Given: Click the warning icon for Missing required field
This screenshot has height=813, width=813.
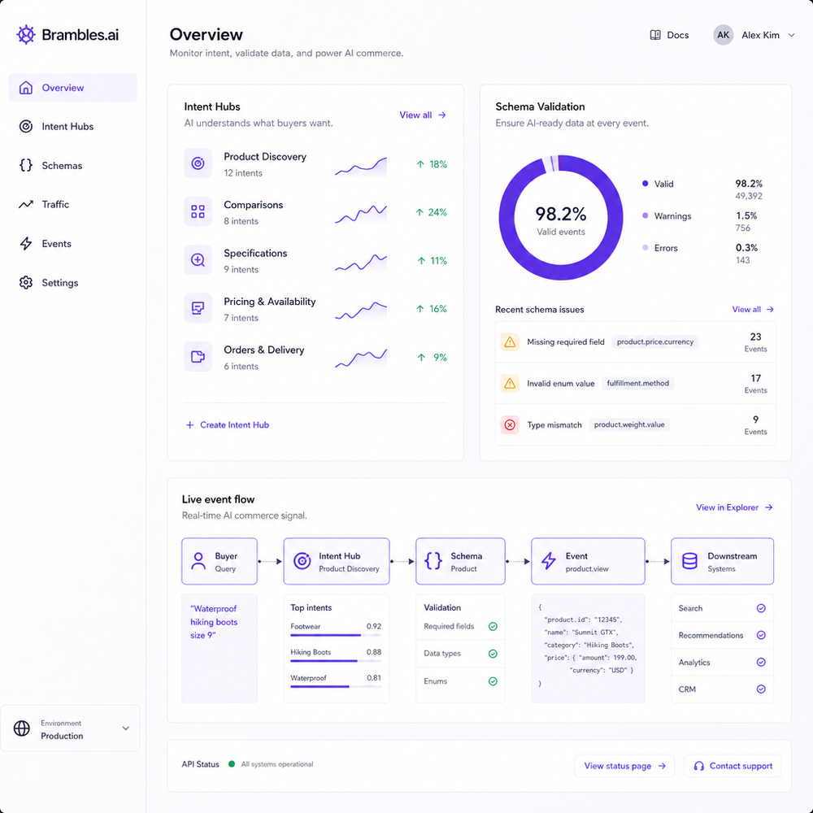Looking at the screenshot, I should tap(510, 341).
